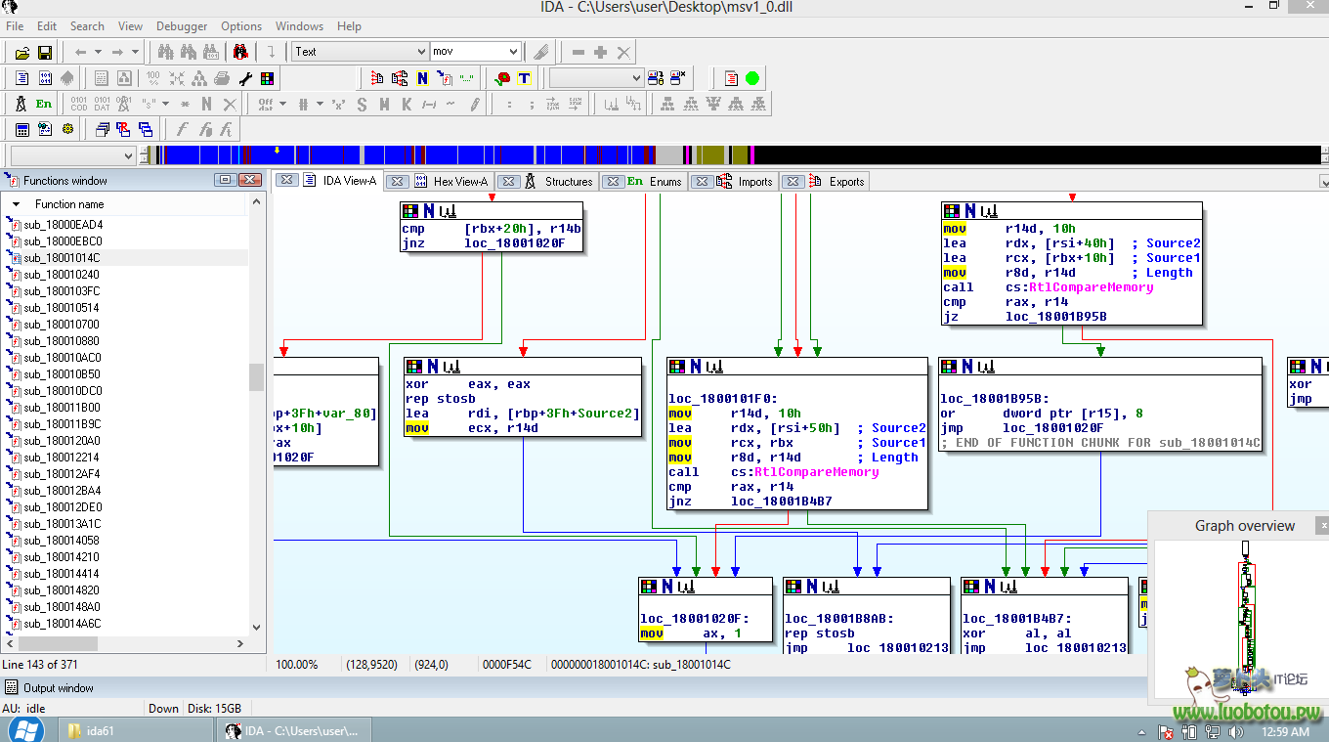The height and width of the screenshot is (742, 1329).
Task: Click the oil derrick toolbar icon
Action: [21, 104]
